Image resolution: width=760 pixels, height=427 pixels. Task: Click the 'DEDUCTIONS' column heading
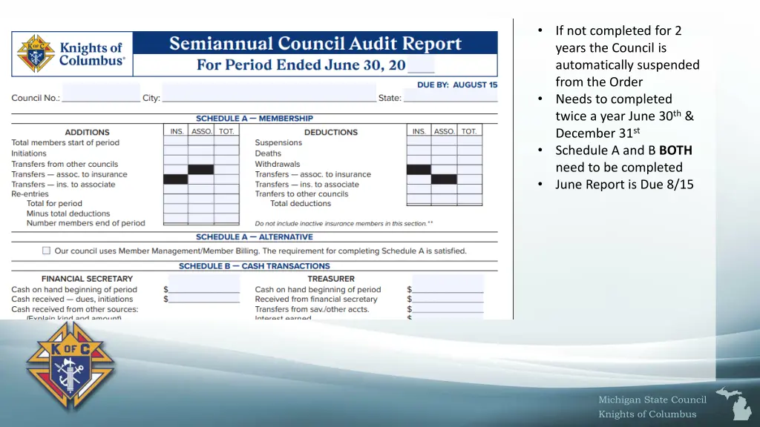click(331, 132)
